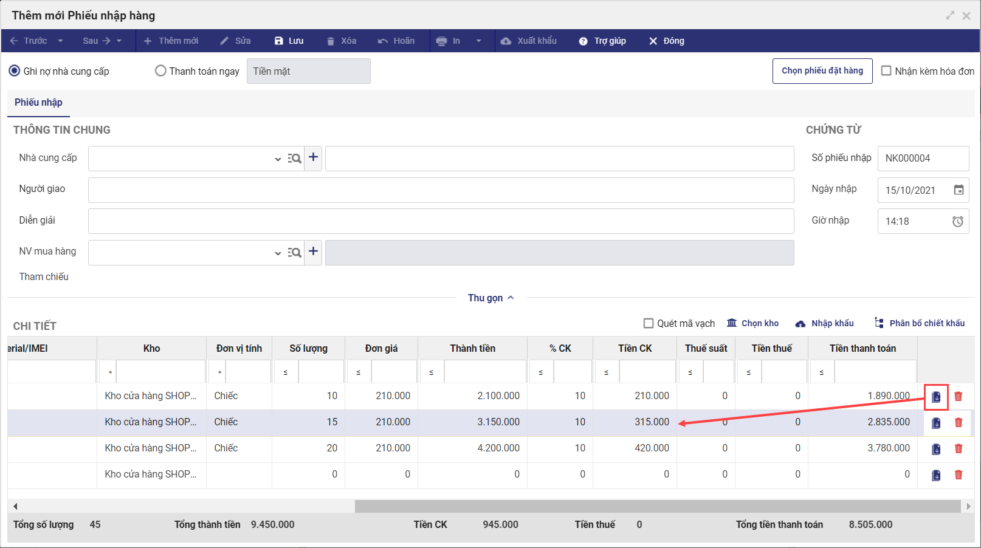Click Trợ giúp in the toolbar
The width and height of the screenshot is (981, 548).
(x=610, y=41)
